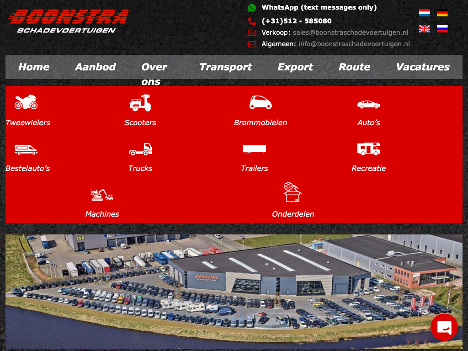The image size is (468, 351).
Task: Select Transport in the navigation bar
Action: pos(226,67)
